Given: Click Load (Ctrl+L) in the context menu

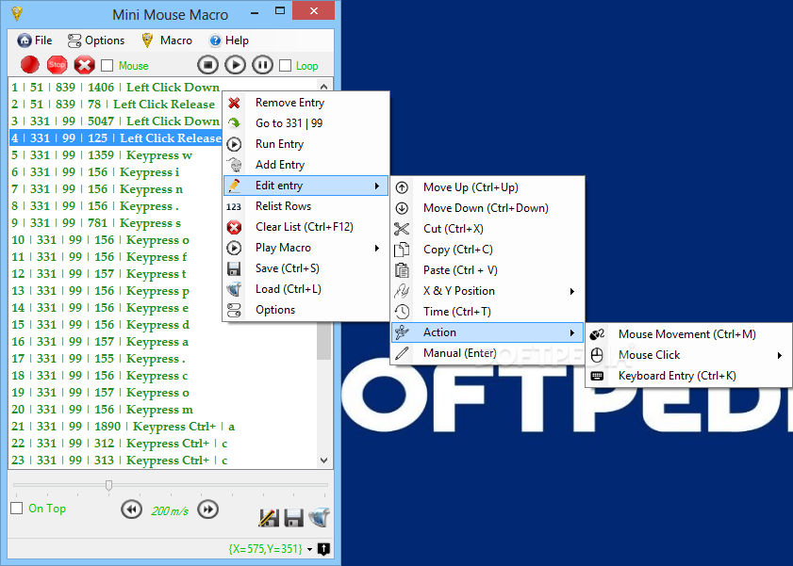Looking at the screenshot, I should 306,289.
